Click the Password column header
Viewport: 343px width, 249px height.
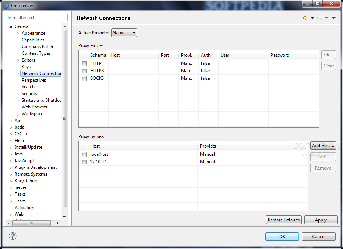[x=293, y=55]
